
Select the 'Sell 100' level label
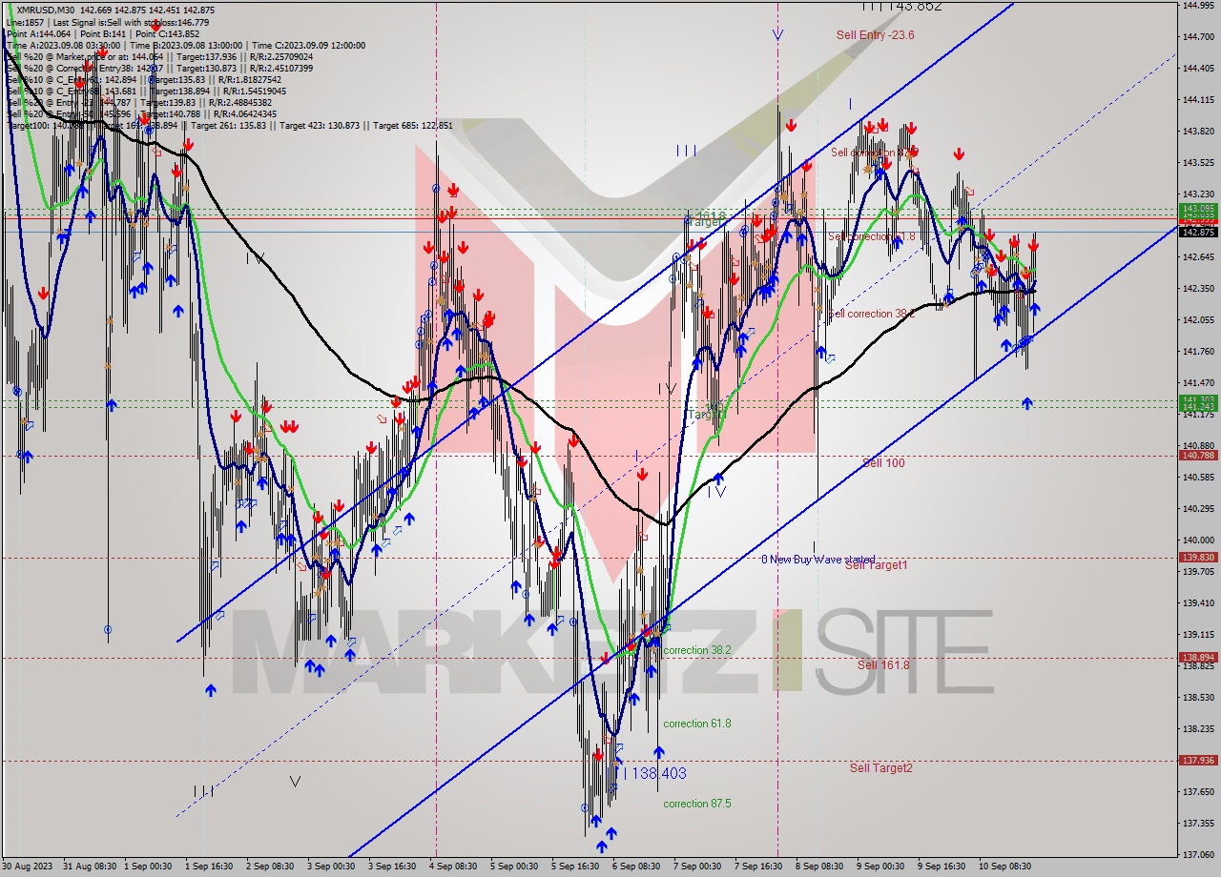[883, 463]
